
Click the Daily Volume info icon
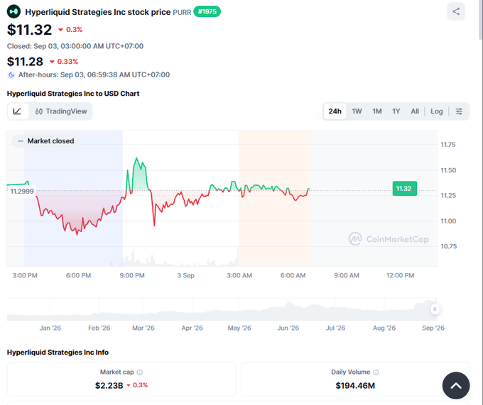376,372
